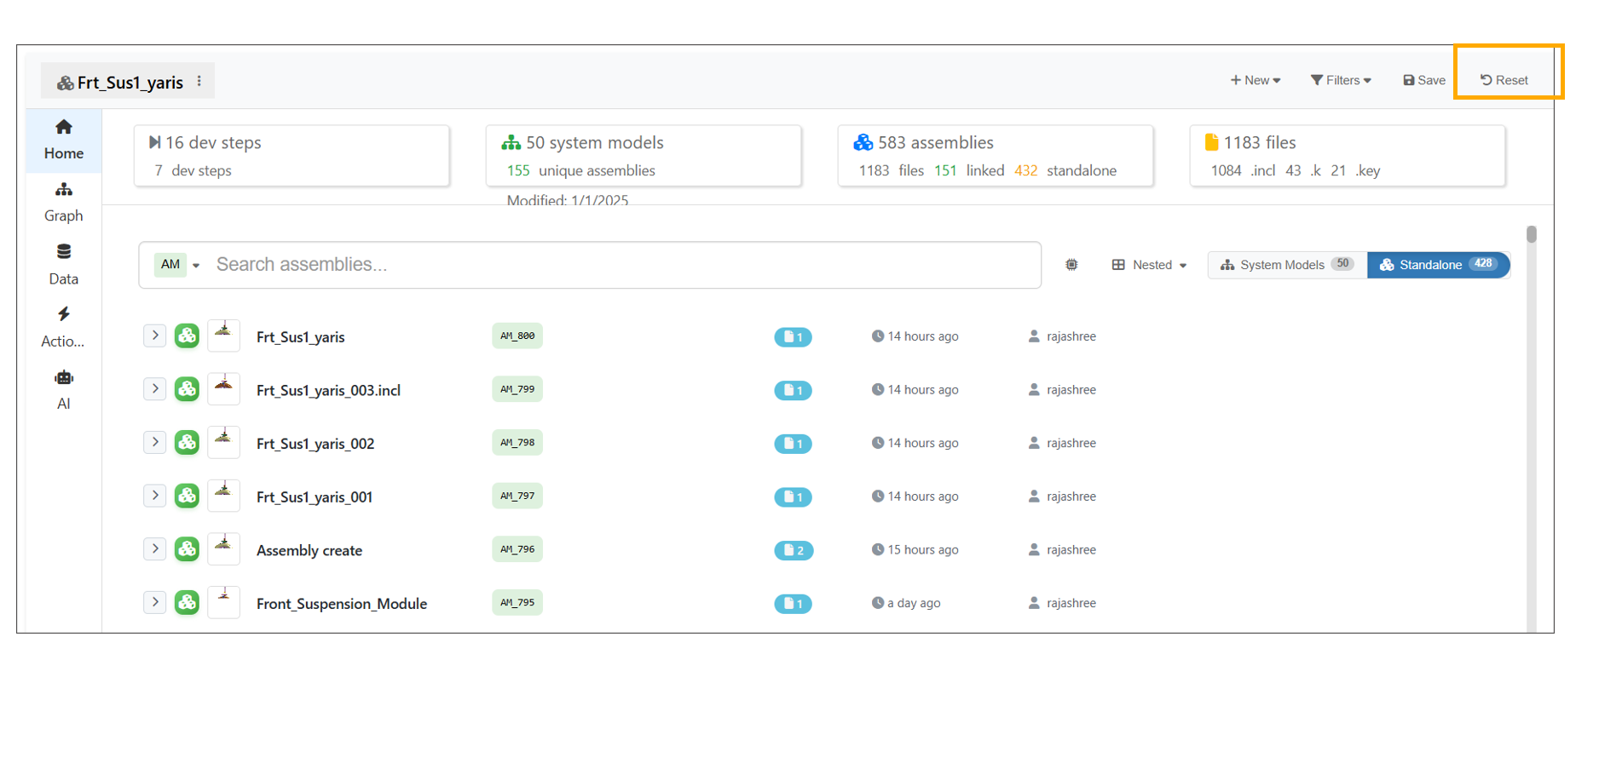This screenshot has height=769, width=1599.
Task: Open the three-dot menu beside Frt_Sus1_yaris title
Action: pyautogui.click(x=199, y=82)
